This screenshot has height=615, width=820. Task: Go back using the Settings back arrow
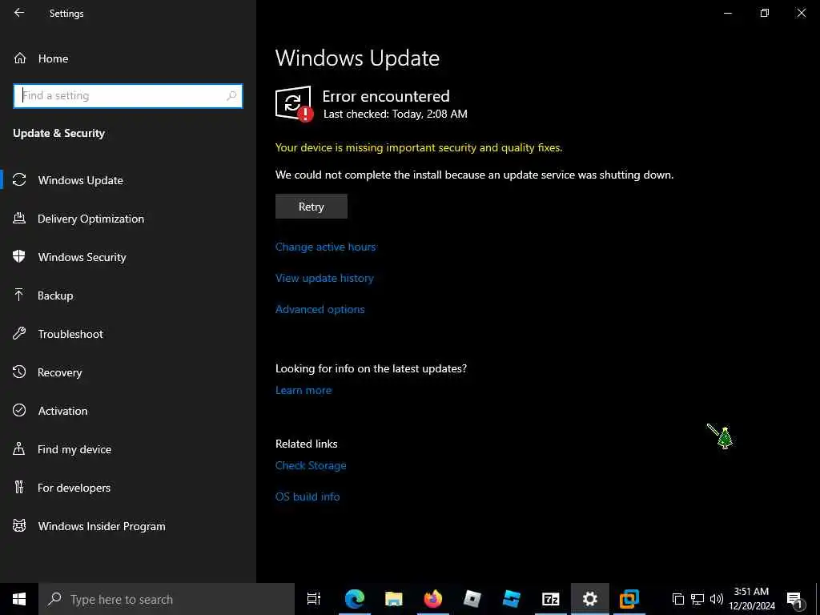[19, 13]
